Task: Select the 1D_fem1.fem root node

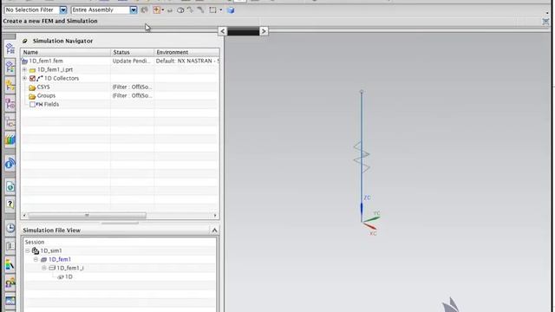Action: coord(46,61)
